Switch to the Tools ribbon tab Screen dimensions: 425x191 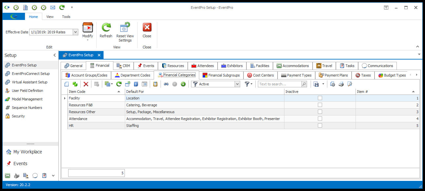tap(66, 17)
